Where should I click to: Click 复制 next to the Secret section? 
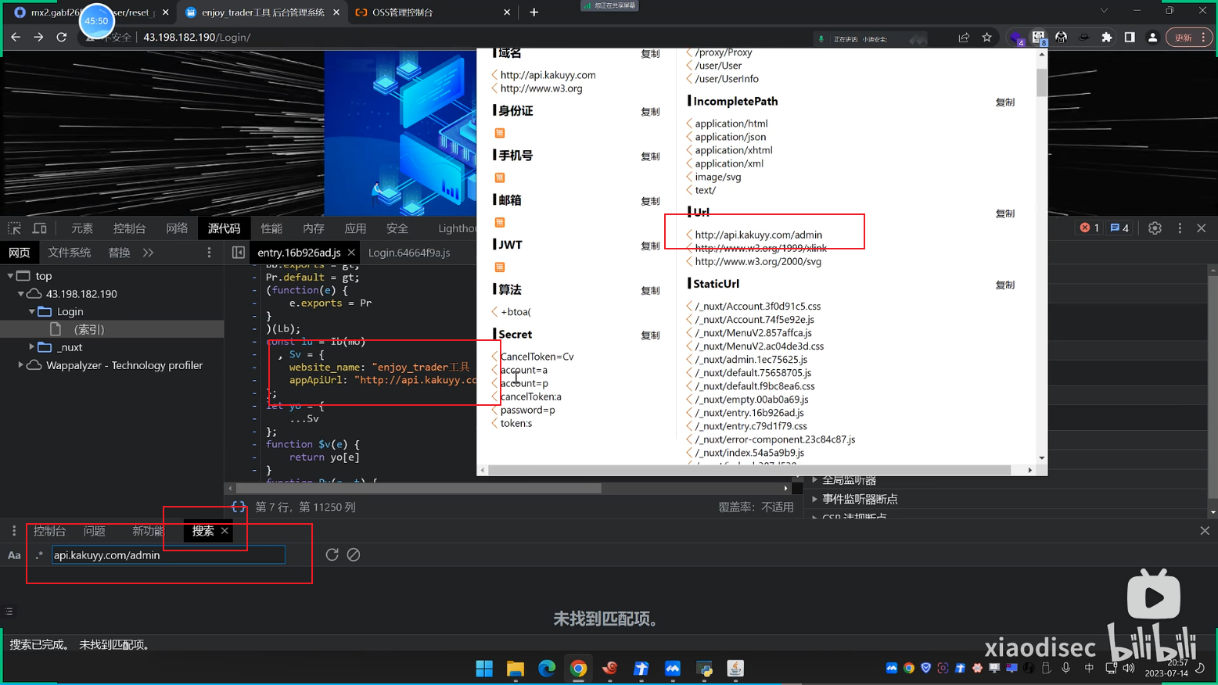pos(650,335)
